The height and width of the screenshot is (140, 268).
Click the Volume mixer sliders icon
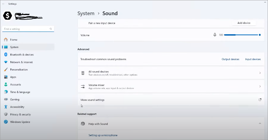click(83, 86)
